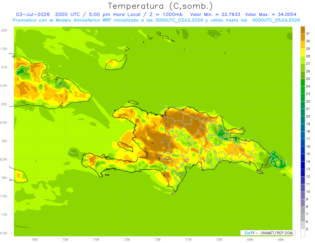Select the '0000UTC_05JUL2026' valid-until time
Image resolution: width=315 pixels, height=243 pixels.
(x=276, y=20)
